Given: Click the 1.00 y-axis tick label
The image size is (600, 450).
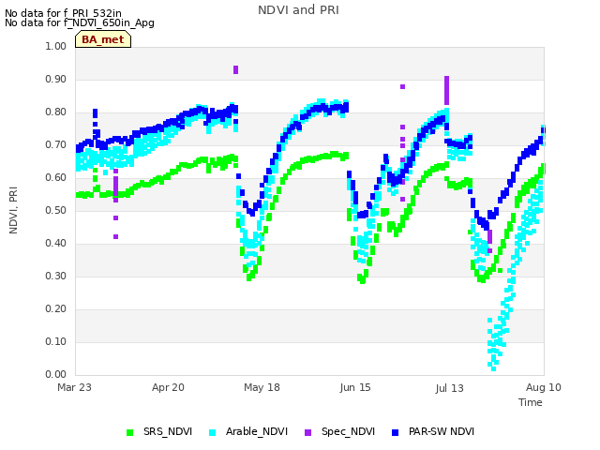Looking at the screenshot, I should click(x=56, y=46).
